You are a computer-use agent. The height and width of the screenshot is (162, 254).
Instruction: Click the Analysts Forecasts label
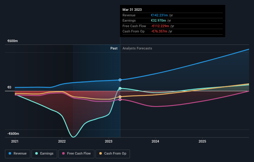point(137,48)
